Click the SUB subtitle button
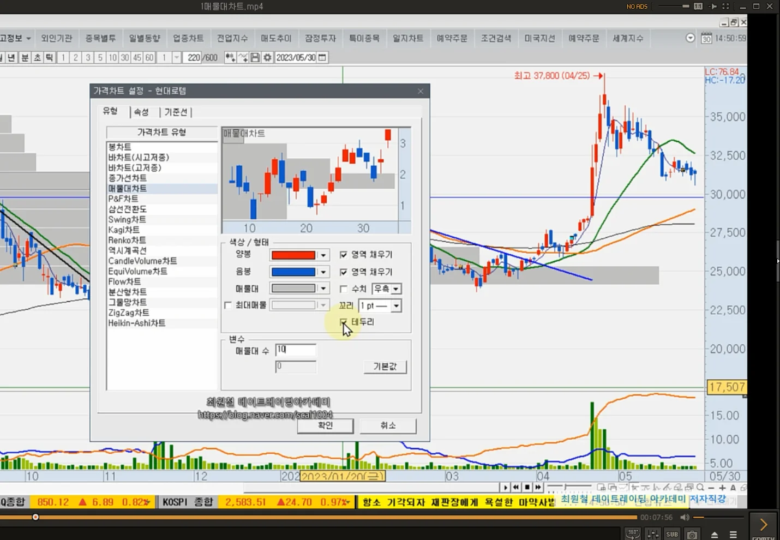The image size is (780, 540). click(672, 534)
